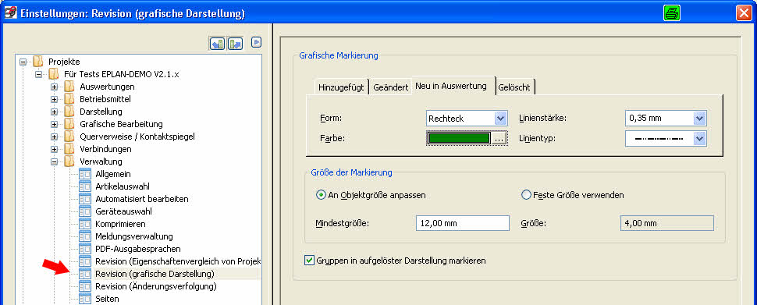Select the Automatisiert bearbeiten tree item
The width and height of the screenshot is (757, 305).
point(142,199)
